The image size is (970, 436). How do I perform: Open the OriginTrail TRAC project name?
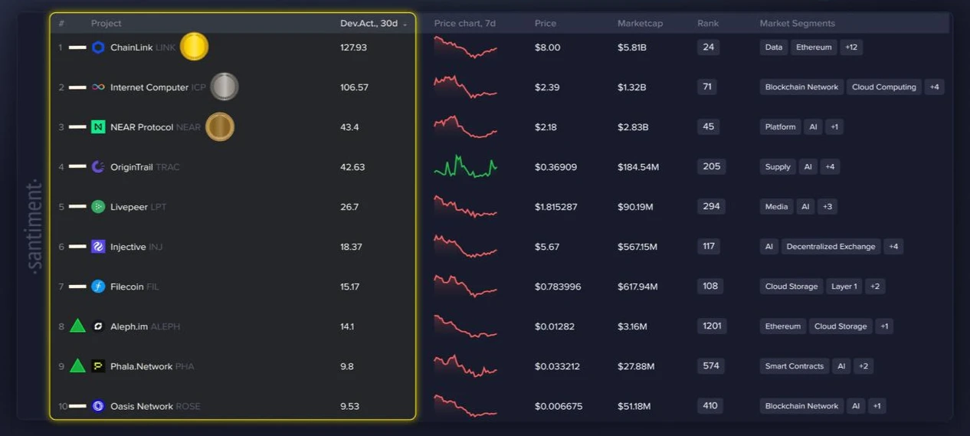coord(145,167)
